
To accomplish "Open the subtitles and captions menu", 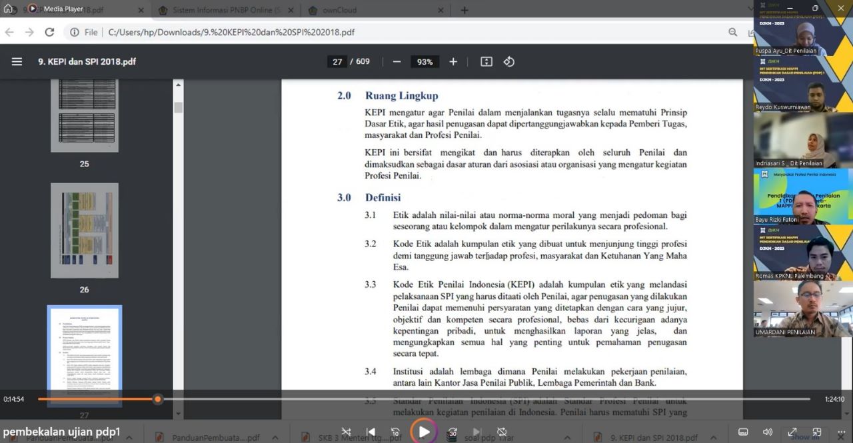I will pos(743,432).
